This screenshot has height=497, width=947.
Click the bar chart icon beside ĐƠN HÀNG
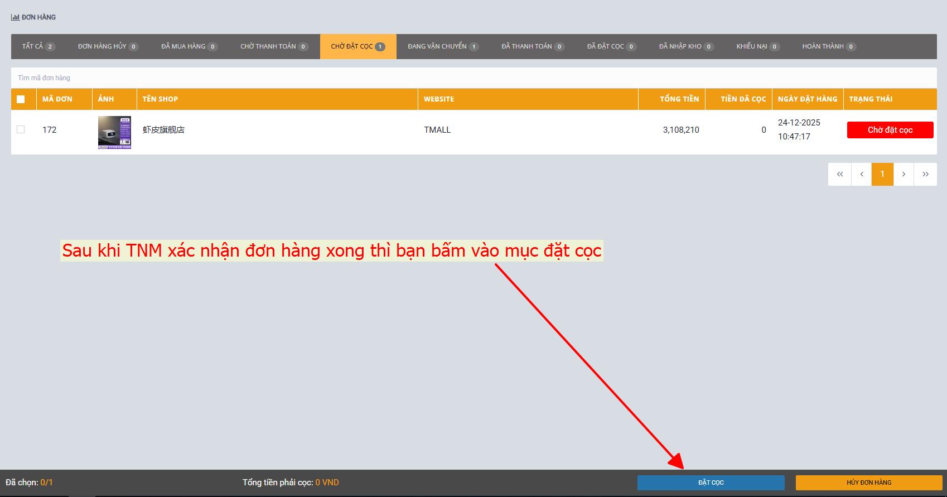tap(15, 17)
